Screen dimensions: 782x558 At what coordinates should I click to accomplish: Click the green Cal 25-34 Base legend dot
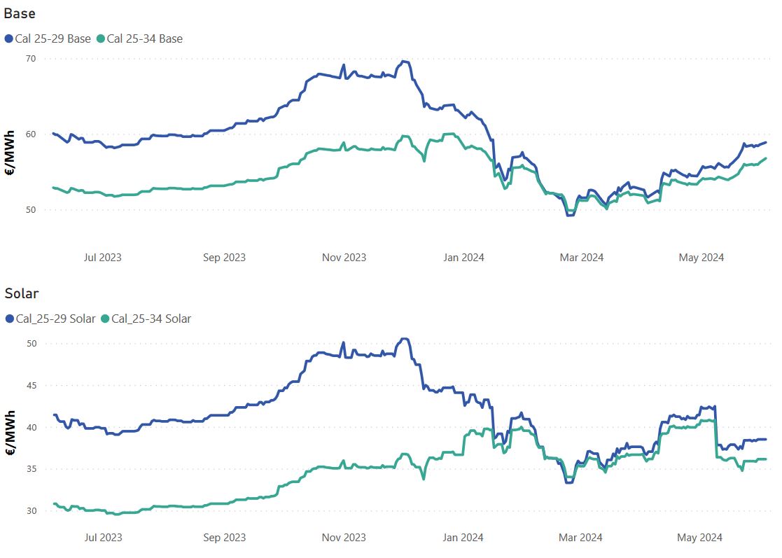(101, 39)
